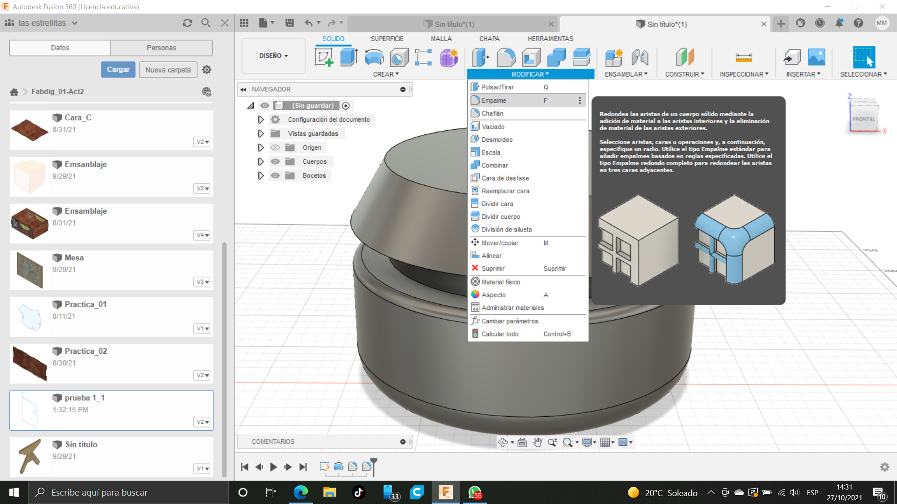Toggle visibility of the Bocetos folder
This screenshot has width=897, height=504.
275,175
